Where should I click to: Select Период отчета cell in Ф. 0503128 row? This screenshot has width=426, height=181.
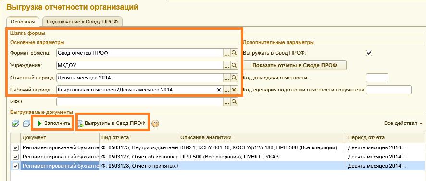pyautogui.click(x=386, y=166)
